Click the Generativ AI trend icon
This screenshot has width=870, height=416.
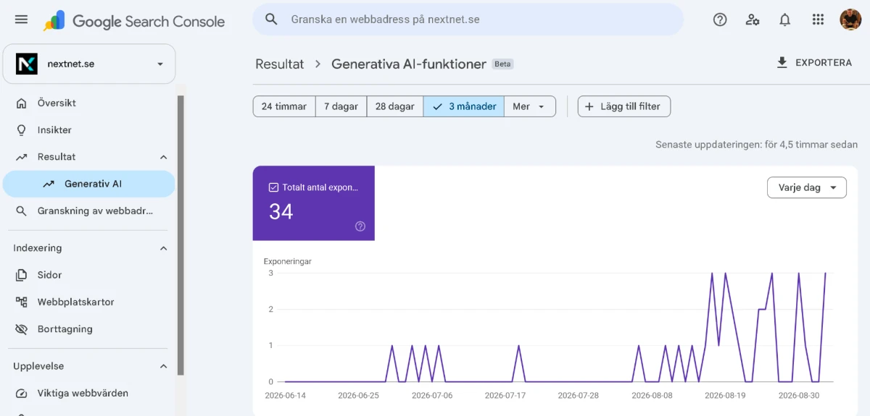[x=49, y=184]
